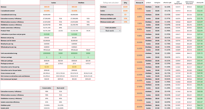The image size is (205, 110).
Task: Click the Isolate $500 tolling rate field
Action: (125, 11)
